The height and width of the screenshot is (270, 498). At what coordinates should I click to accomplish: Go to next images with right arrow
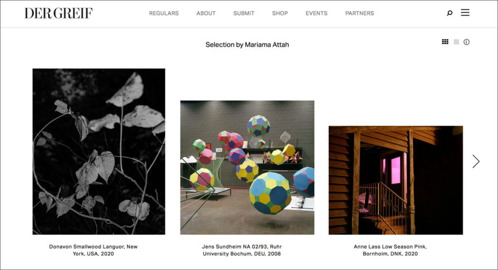[476, 162]
